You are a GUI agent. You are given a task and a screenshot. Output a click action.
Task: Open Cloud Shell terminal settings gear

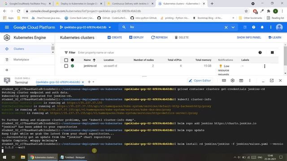click(x=232, y=80)
